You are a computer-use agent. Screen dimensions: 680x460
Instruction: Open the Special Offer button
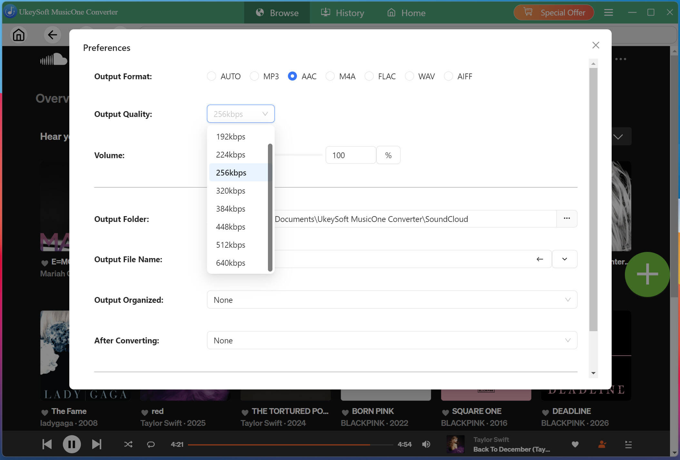(553, 13)
